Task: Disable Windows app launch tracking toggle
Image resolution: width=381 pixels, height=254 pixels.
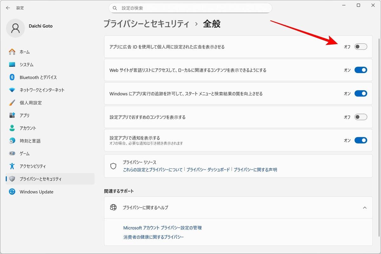Action: 361,94
